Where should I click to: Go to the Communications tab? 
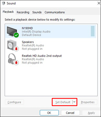55,12
